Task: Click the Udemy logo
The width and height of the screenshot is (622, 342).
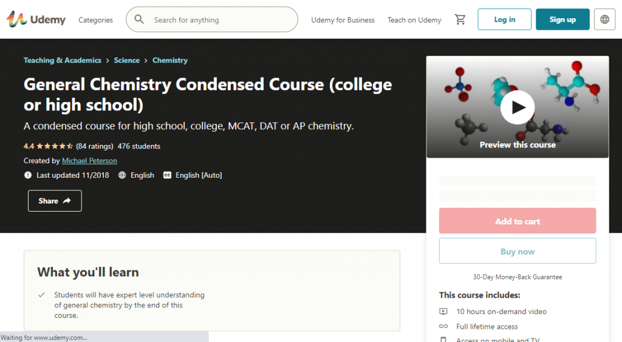Action: pos(36,19)
